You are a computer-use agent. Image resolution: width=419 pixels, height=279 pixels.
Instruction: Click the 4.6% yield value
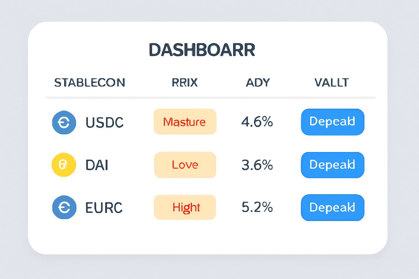(x=257, y=122)
